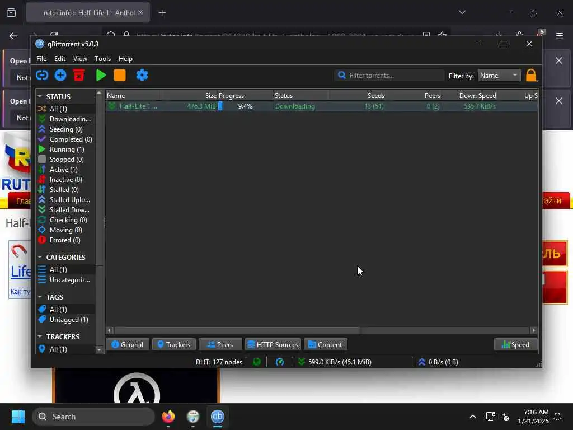Click the orange Stop torrent icon
The image size is (573, 430).
pyautogui.click(x=120, y=76)
